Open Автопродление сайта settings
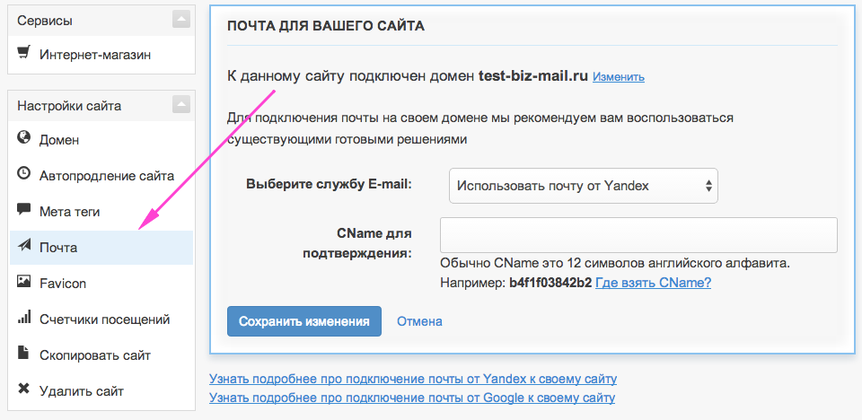862x420 pixels. 106,175
